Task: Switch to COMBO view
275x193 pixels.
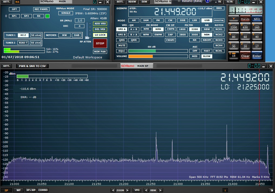Action: [x=43, y=190]
